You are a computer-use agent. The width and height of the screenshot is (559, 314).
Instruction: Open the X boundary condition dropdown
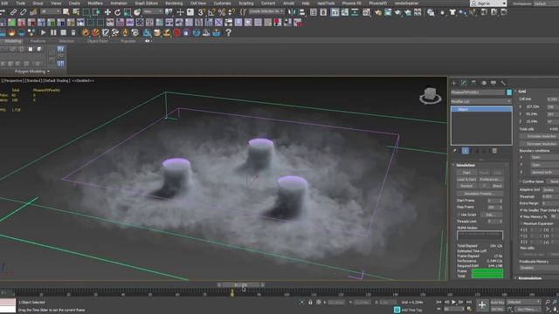pyautogui.click(x=544, y=157)
